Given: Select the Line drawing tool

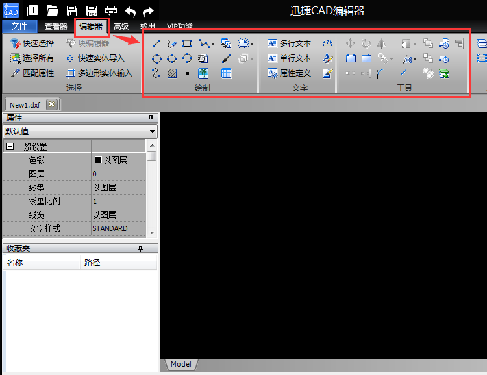Looking at the screenshot, I should (x=156, y=44).
